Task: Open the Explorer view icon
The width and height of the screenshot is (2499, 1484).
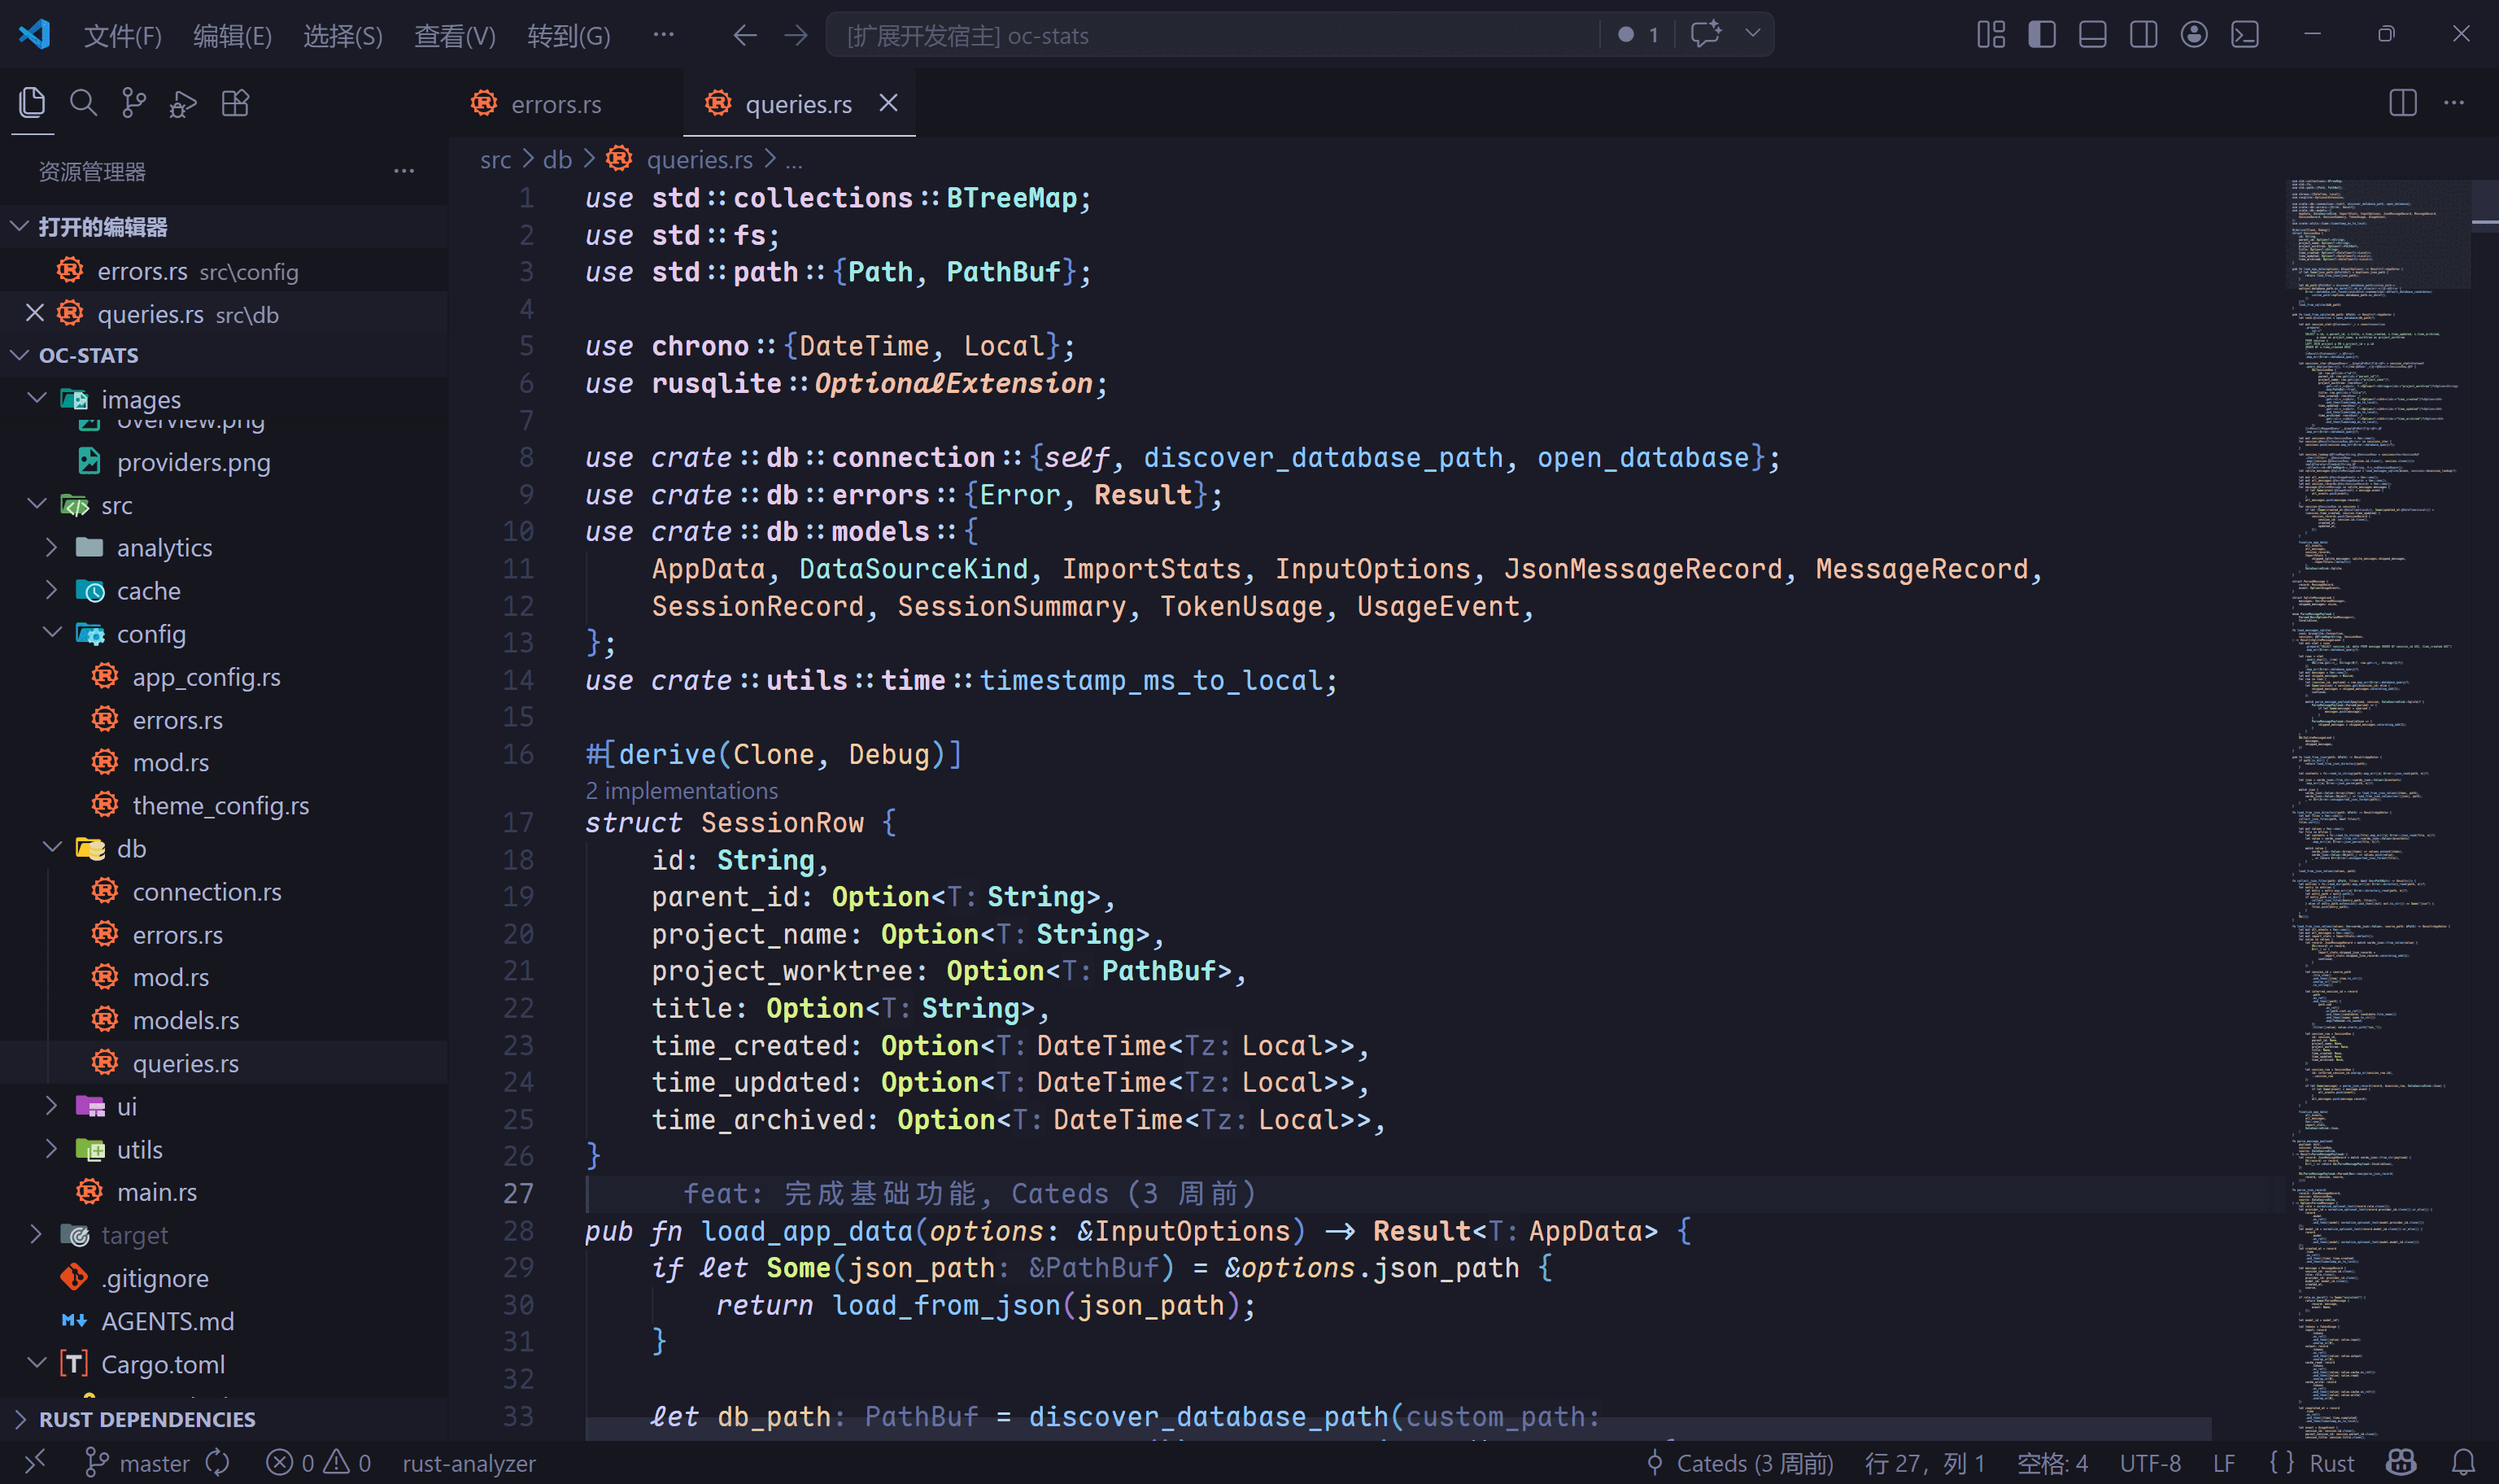Action: [x=32, y=103]
